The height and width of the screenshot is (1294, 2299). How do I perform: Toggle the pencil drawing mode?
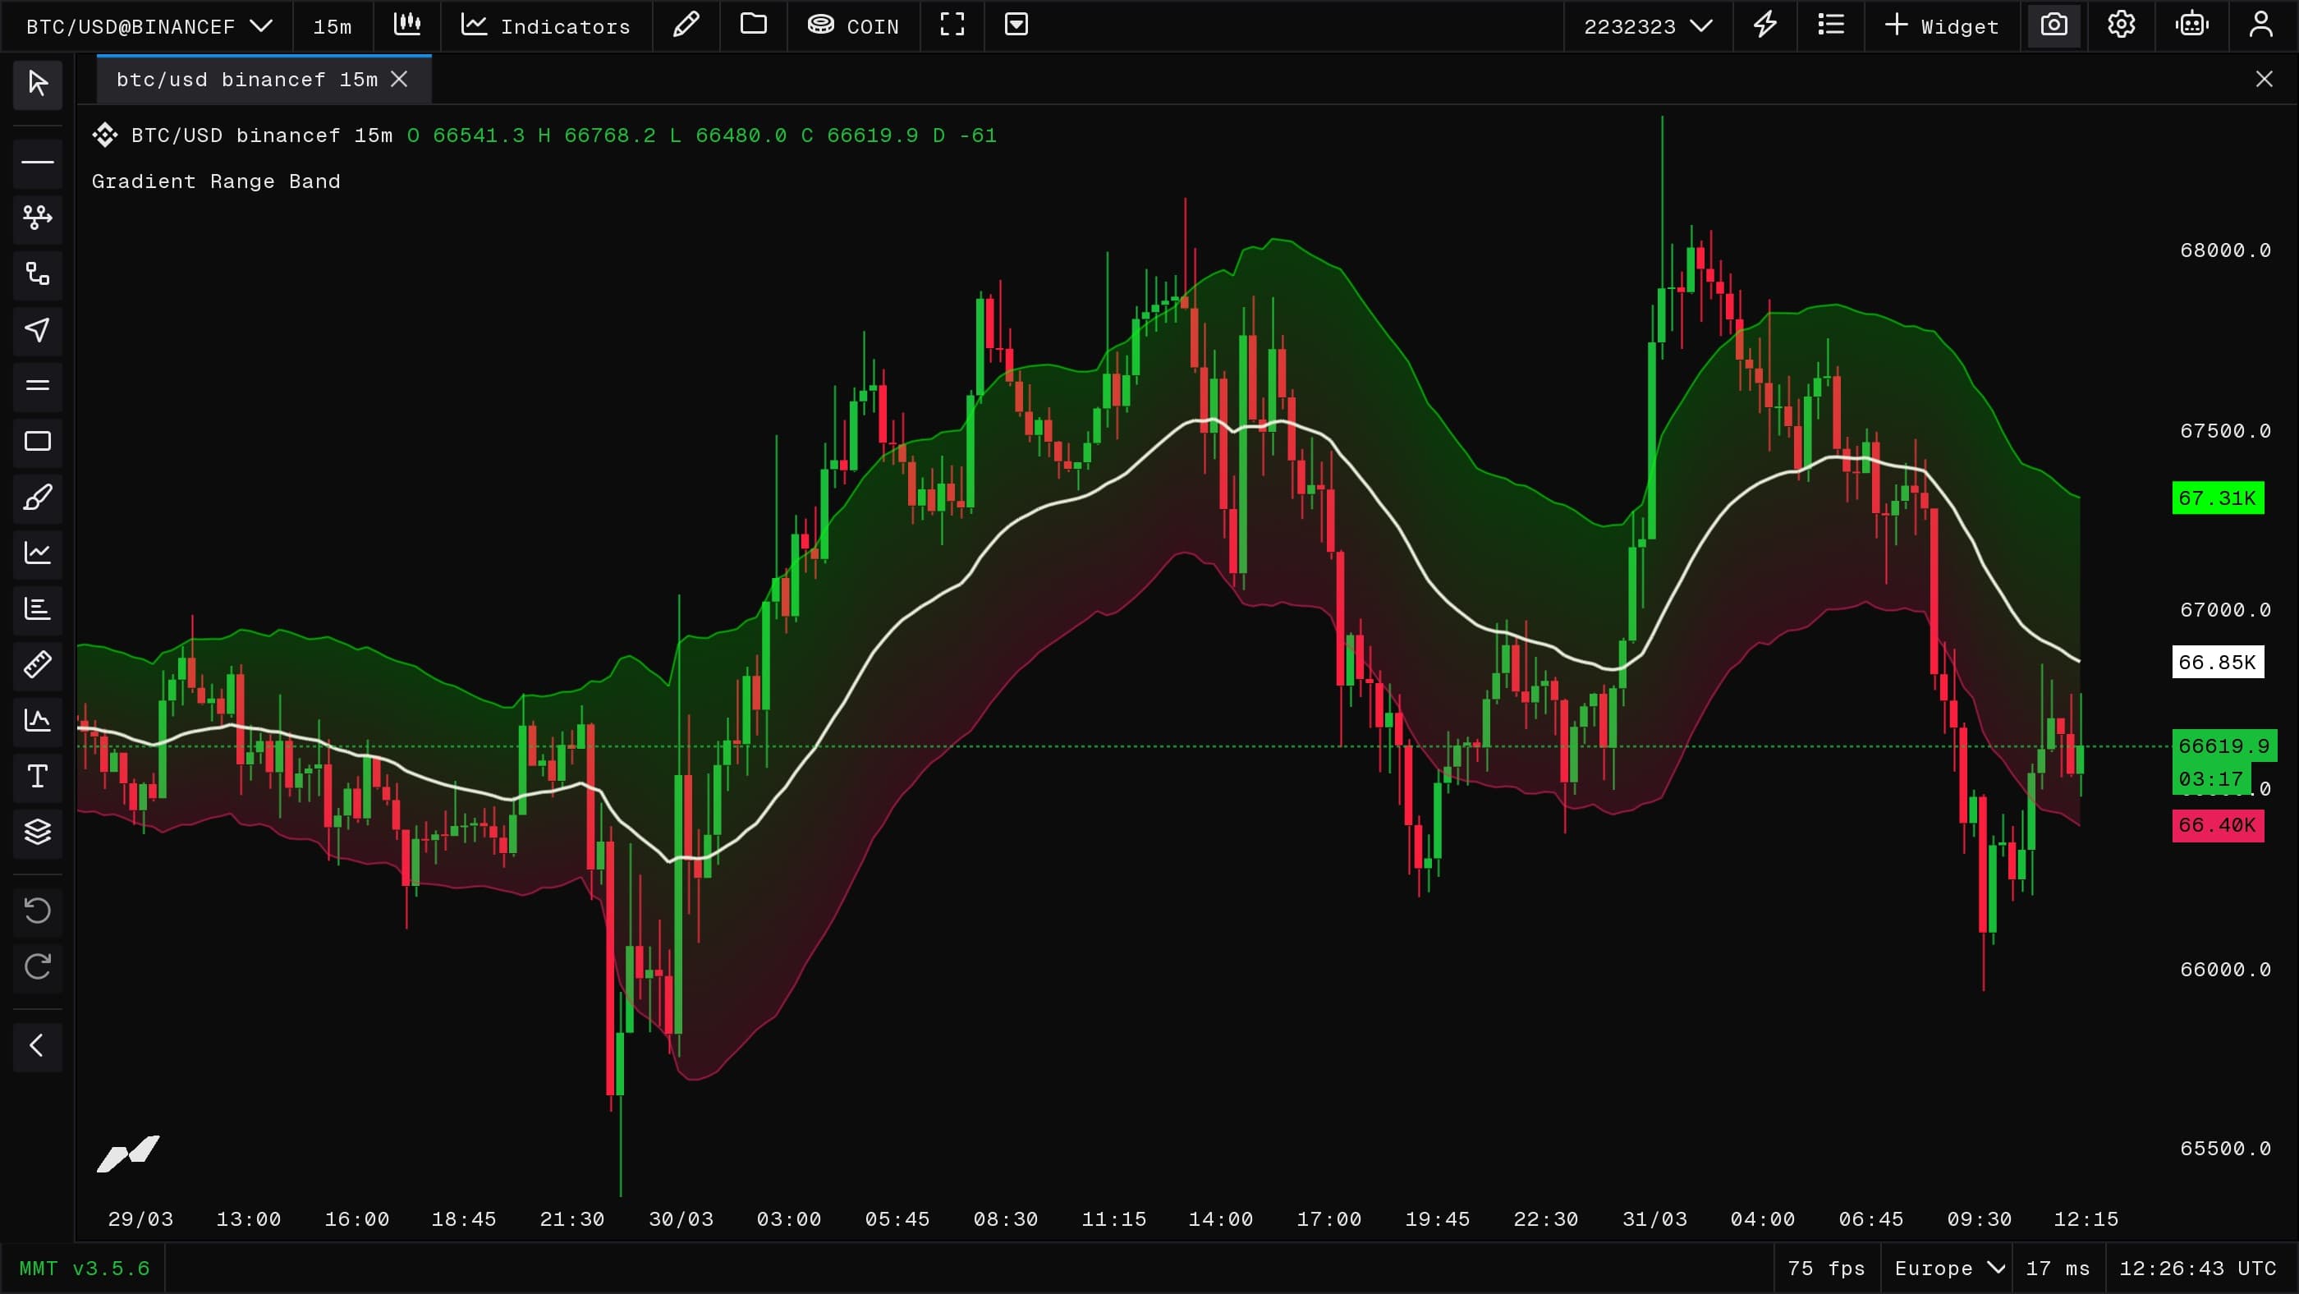pos(686,25)
